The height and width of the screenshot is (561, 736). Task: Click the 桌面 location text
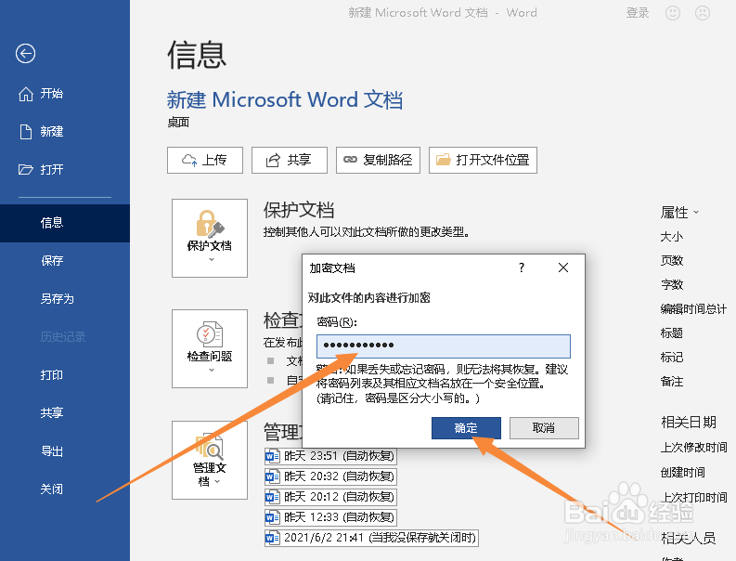click(178, 123)
